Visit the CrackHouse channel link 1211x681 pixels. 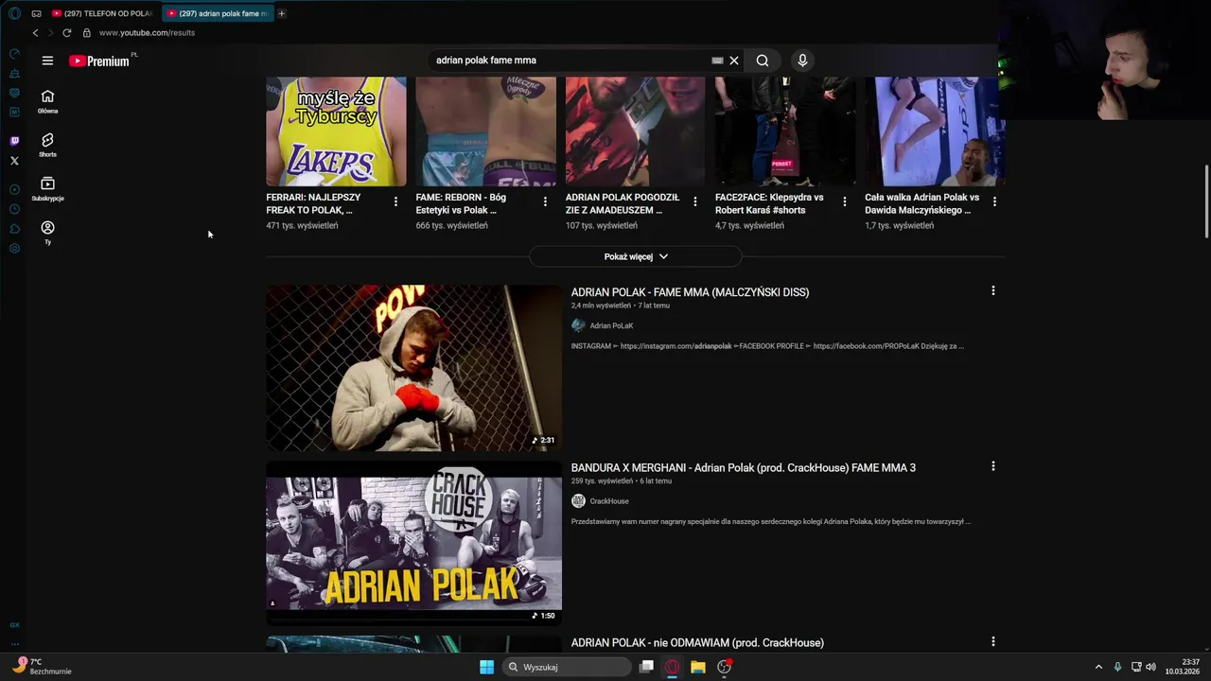(608, 501)
